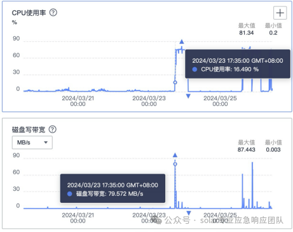This screenshot has width=293, height=232.
Task: Click disk write 最大值 87.443 value
Action: point(247,150)
